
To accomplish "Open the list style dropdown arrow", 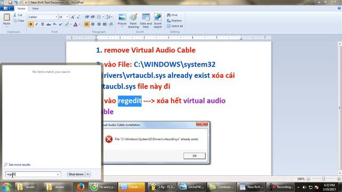I will tap(103, 17).
